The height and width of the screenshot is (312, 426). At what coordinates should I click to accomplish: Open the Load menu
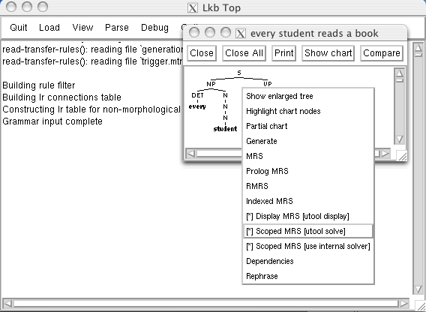tap(49, 28)
